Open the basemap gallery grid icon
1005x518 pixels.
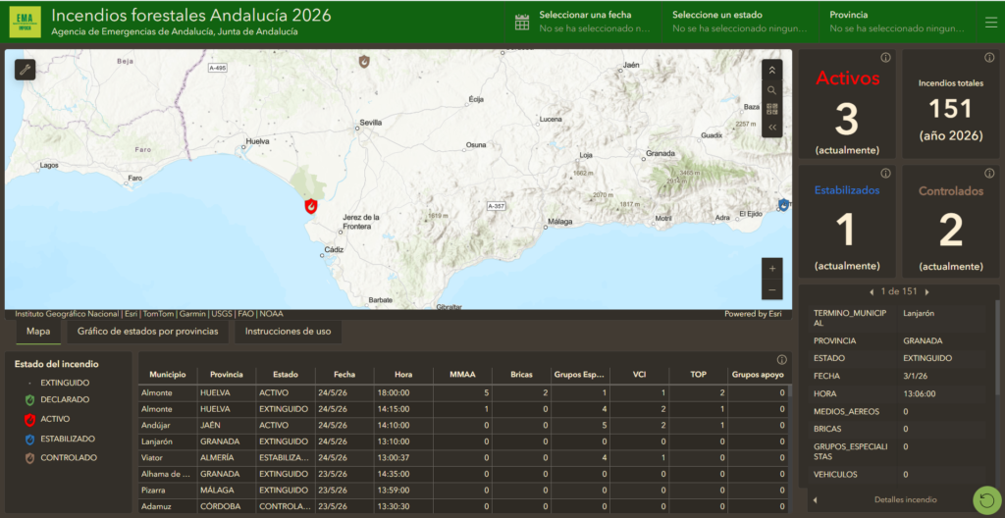tap(771, 108)
